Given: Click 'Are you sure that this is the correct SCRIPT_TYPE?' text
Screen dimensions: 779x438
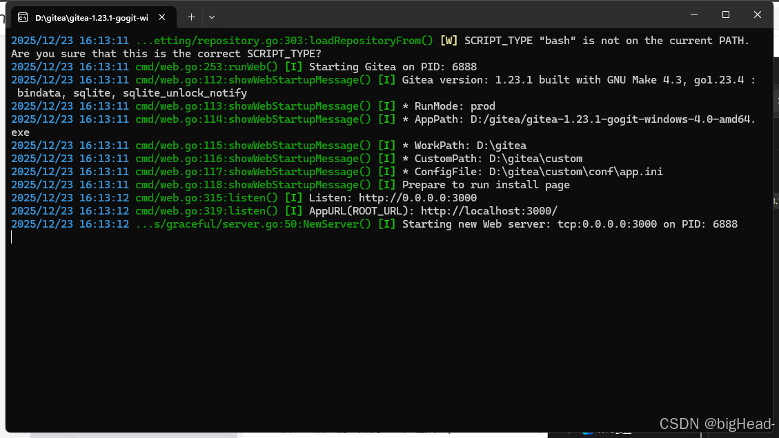Looking at the screenshot, I should click(166, 54).
